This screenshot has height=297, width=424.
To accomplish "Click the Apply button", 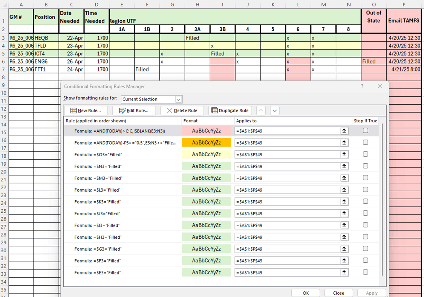I will click(372, 293).
